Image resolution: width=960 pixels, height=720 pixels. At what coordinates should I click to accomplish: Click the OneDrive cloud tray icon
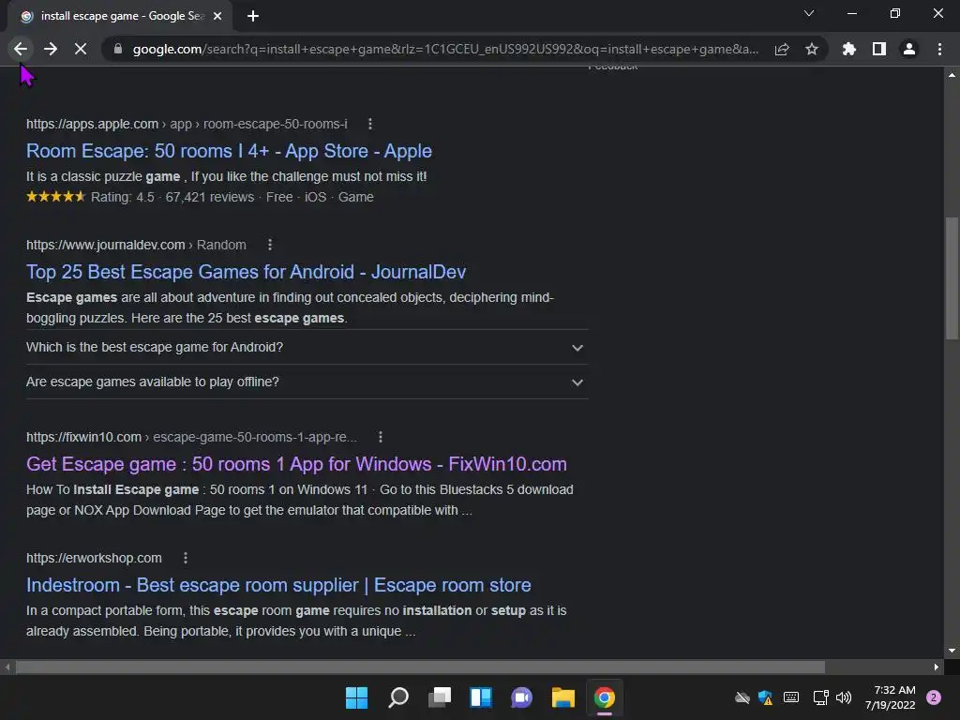[x=742, y=697]
